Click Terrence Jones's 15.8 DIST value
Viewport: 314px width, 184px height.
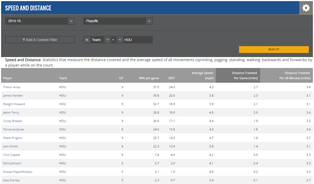[x=172, y=130]
